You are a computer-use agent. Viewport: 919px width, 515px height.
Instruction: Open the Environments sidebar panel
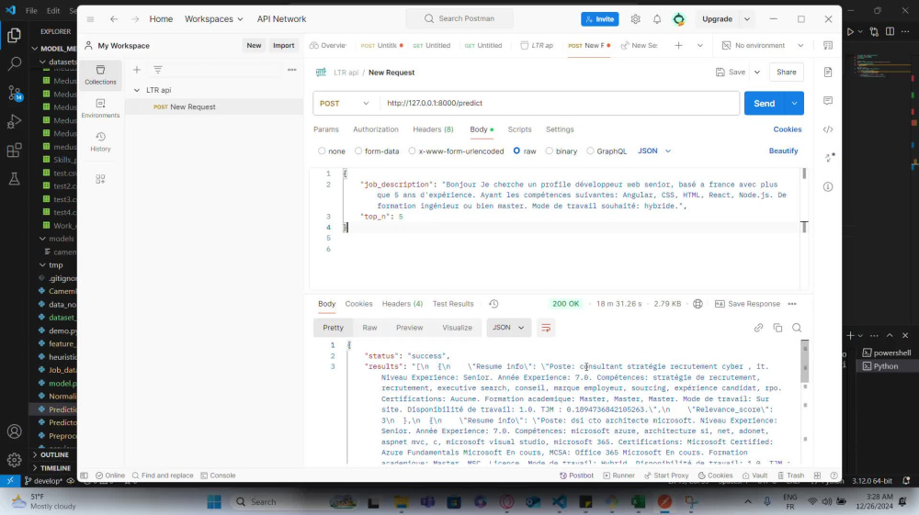[100, 108]
